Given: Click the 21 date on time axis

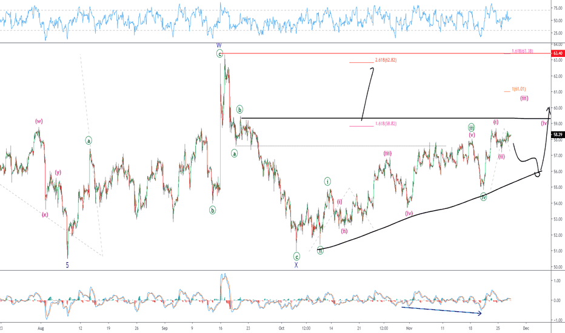Looking at the screenshot, I should click(359, 328).
